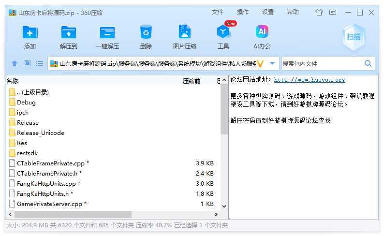Click the 3.0 KB size value

205,184
